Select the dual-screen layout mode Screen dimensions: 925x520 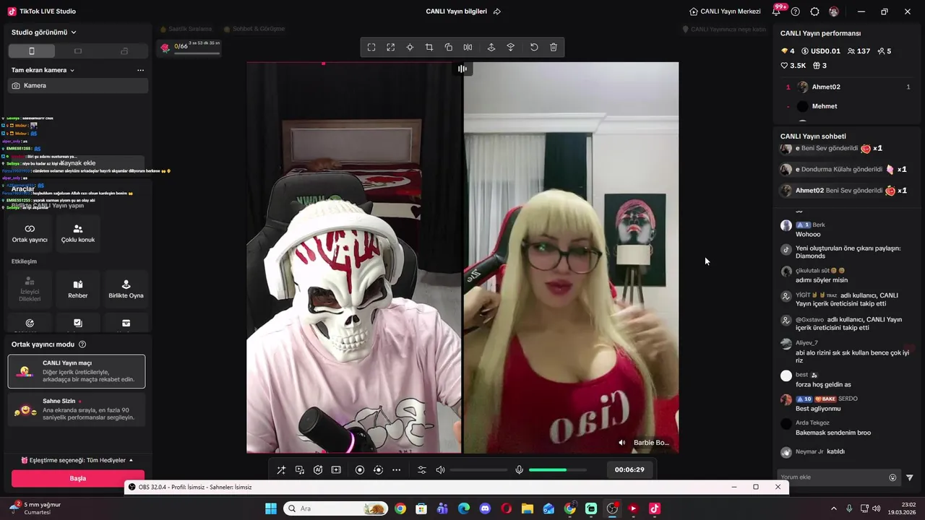point(124,51)
